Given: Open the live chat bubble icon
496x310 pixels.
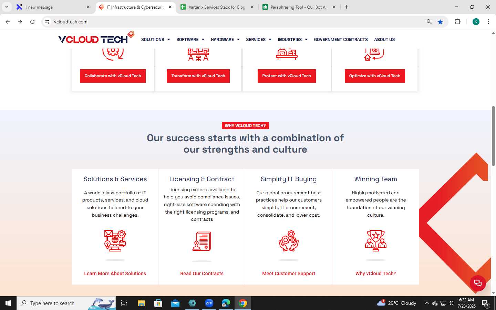Looking at the screenshot, I should point(478,283).
